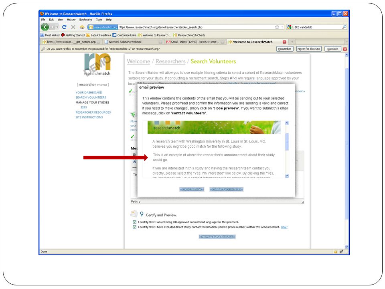
Task: Open Latest Headlines feed bookmark
Action: (x=99, y=35)
